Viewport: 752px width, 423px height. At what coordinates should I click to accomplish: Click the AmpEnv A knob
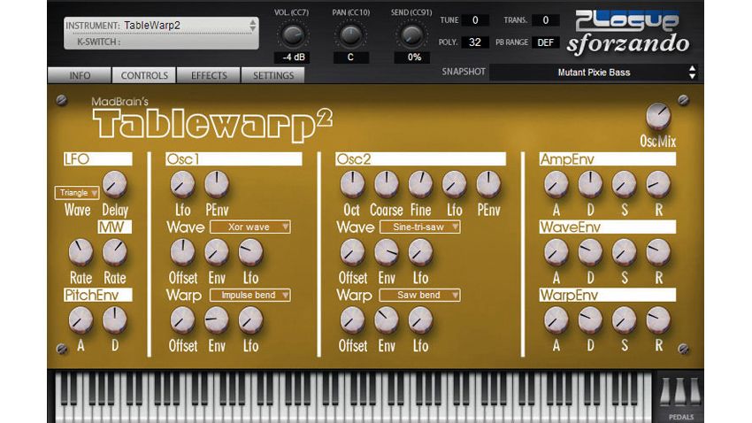click(556, 184)
